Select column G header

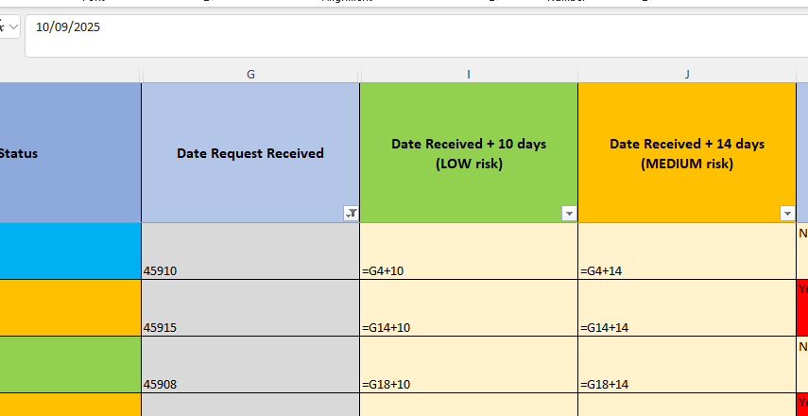click(x=250, y=75)
